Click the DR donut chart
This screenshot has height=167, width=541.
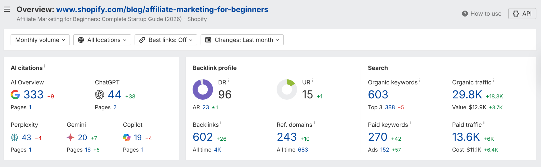coord(203,89)
